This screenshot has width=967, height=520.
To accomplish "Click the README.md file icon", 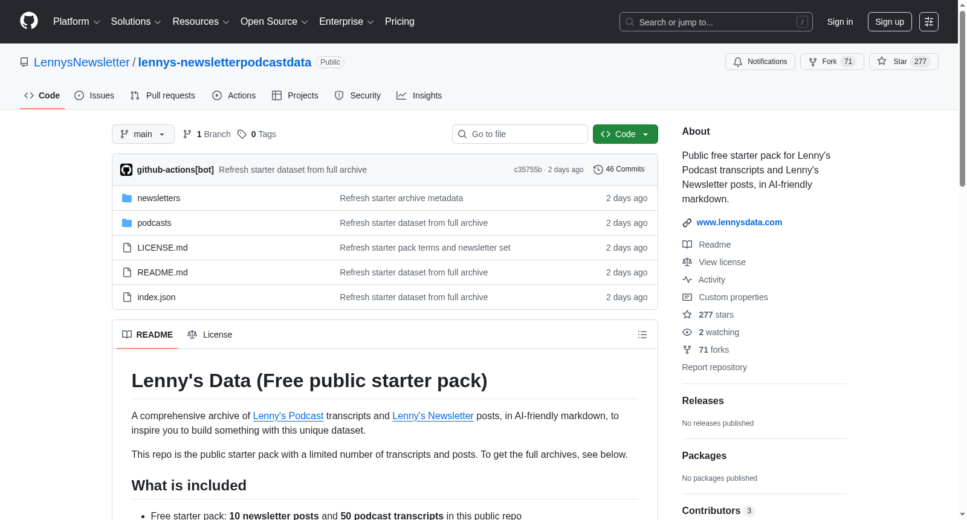I will coord(127,272).
